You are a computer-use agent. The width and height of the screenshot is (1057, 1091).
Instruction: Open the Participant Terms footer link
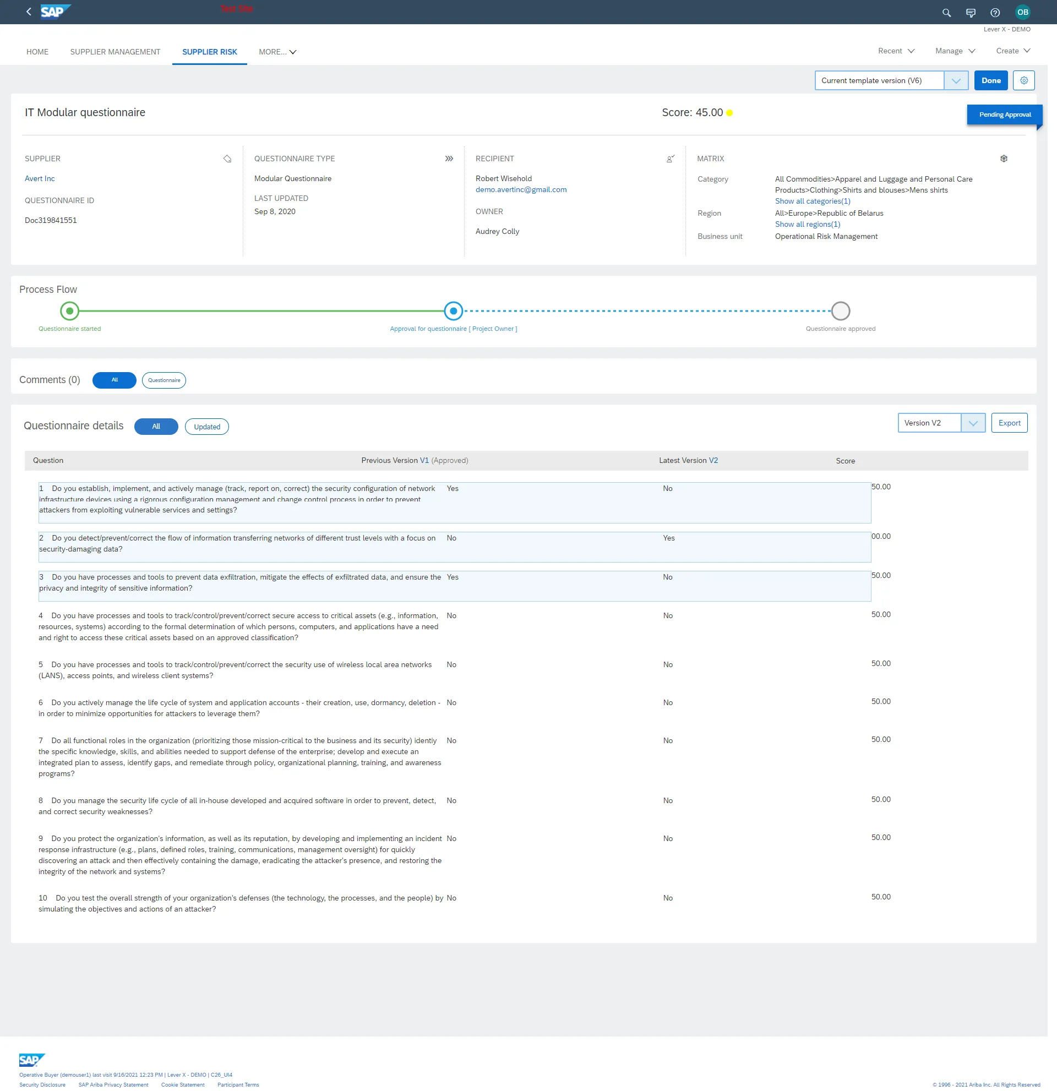(238, 1085)
